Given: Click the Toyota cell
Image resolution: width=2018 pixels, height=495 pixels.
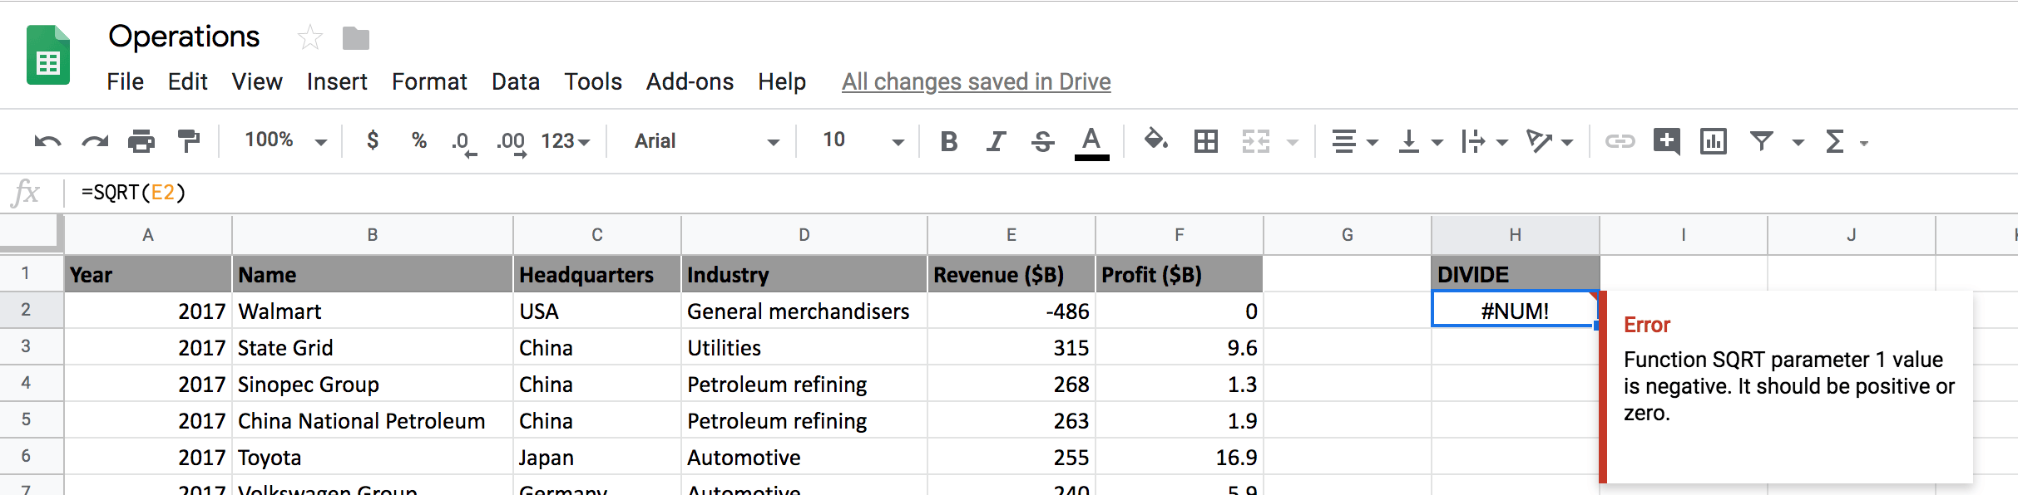Looking at the screenshot, I should point(373,457).
